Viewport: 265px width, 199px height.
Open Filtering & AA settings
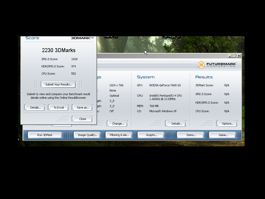[119, 135]
